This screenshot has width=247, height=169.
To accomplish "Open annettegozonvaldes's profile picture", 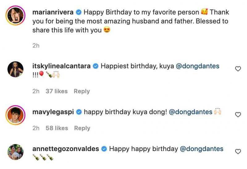I will click(x=15, y=152).
